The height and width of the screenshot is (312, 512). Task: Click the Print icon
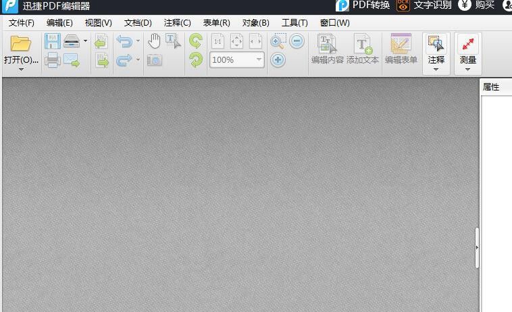[x=52, y=60]
